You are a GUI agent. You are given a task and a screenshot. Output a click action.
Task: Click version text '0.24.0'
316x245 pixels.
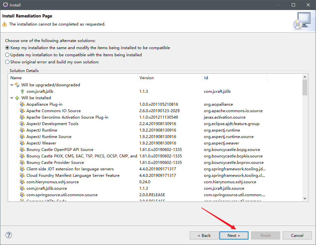[145, 182]
